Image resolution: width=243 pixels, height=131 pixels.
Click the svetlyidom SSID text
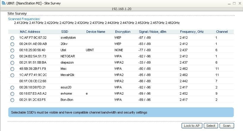[68, 38]
